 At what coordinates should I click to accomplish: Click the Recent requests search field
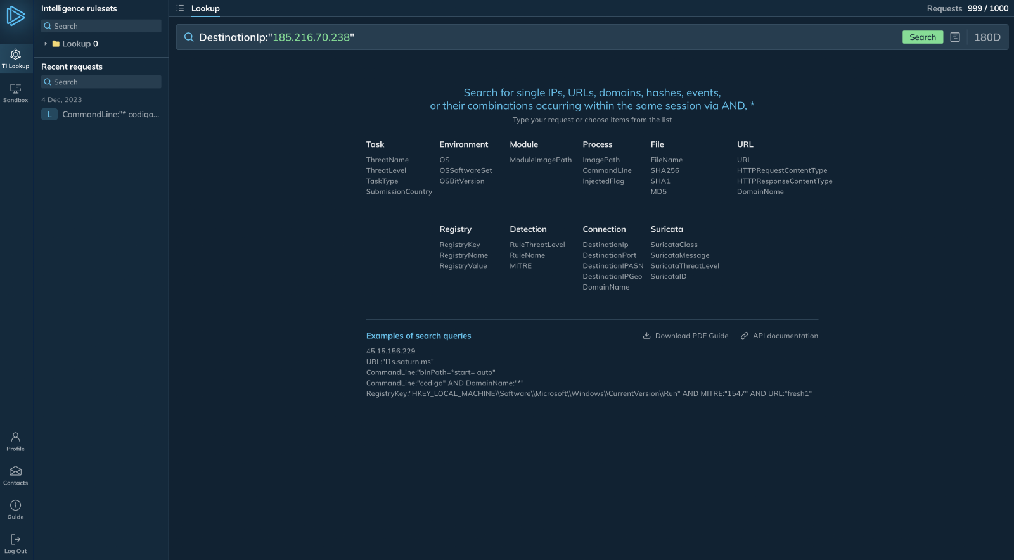coord(101,82)
